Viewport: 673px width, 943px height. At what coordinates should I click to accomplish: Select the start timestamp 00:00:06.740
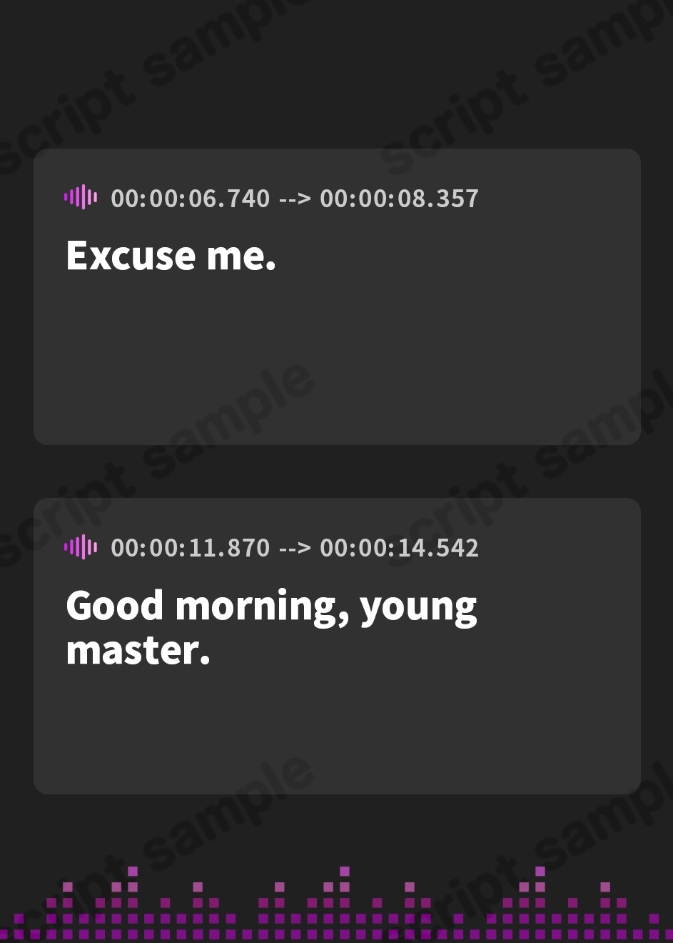tap(191, 199)
